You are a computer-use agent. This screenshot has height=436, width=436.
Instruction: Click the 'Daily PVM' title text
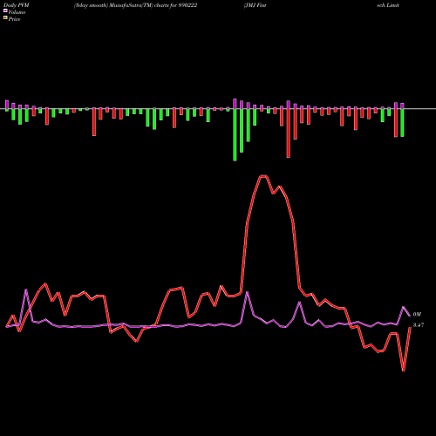(17, 5)
